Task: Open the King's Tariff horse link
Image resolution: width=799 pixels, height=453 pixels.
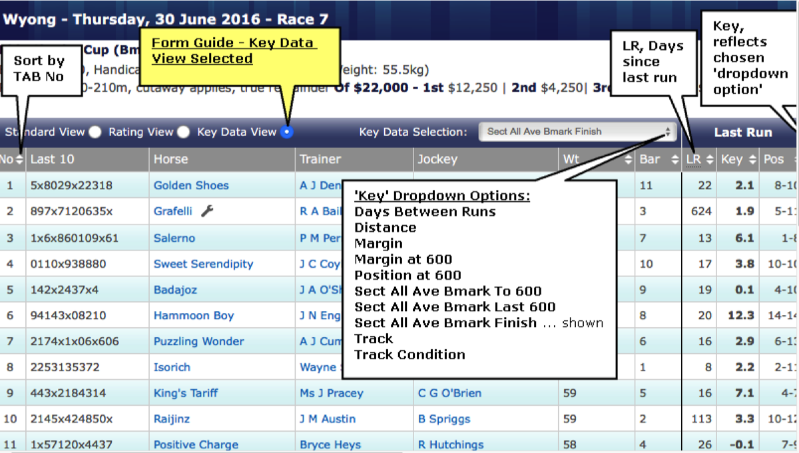Action: tap(186, 393)
